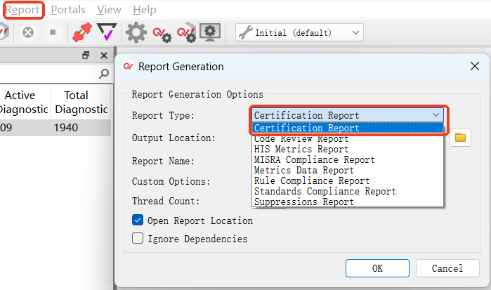Choose HIS Metrics Report option
The width and height of the screenshot is (491, 290).
[348, 149]
